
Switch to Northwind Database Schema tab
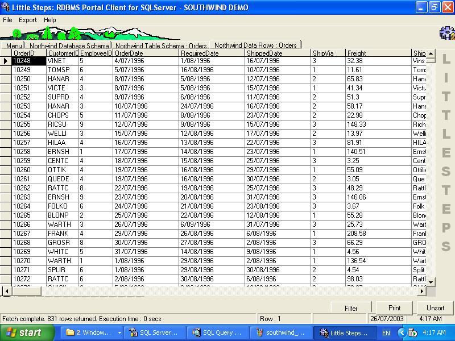69,45
